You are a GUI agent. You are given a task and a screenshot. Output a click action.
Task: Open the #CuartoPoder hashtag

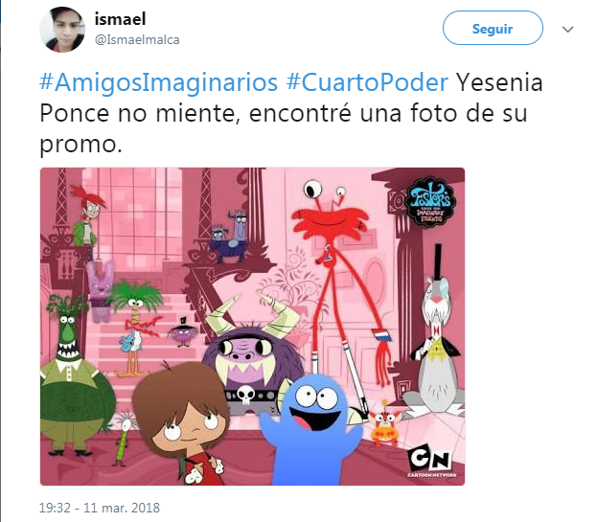point(367,82)
